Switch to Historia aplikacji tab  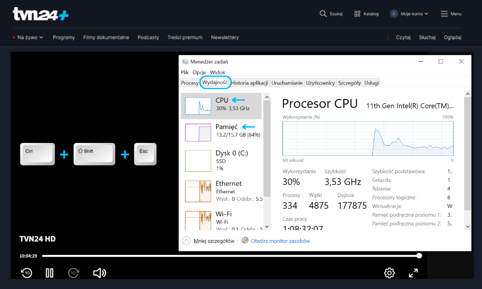tap(249, 83)
